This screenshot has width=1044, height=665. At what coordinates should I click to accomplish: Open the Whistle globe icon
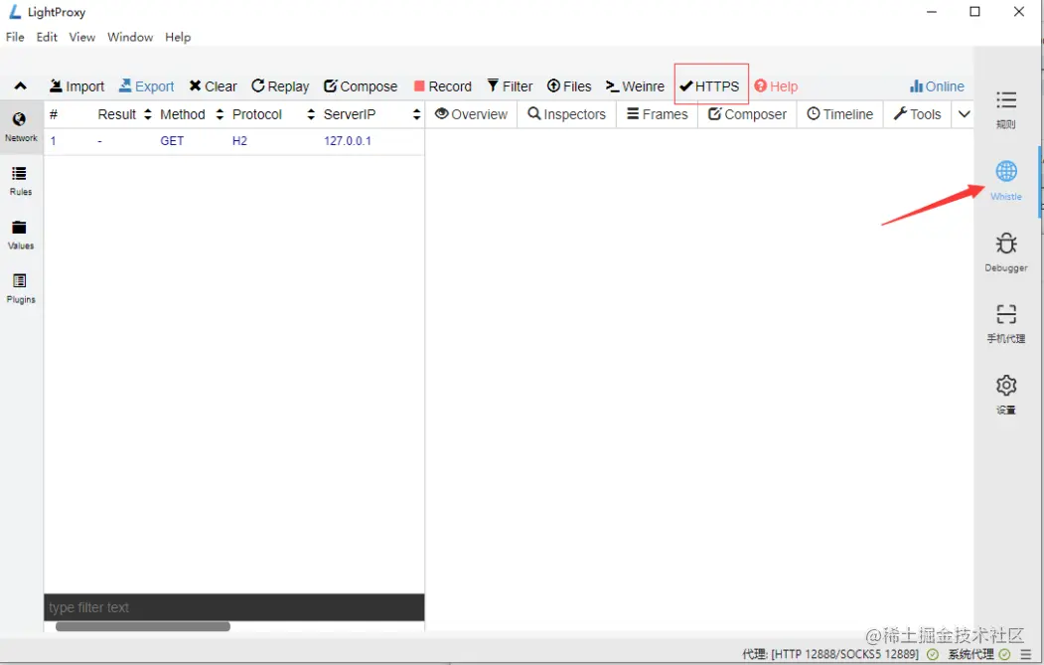[1006, 181]
